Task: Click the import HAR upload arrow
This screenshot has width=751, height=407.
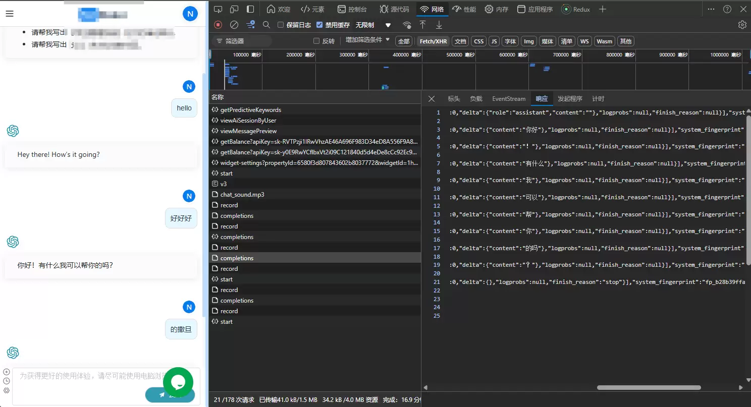Action: coord(423,25)
